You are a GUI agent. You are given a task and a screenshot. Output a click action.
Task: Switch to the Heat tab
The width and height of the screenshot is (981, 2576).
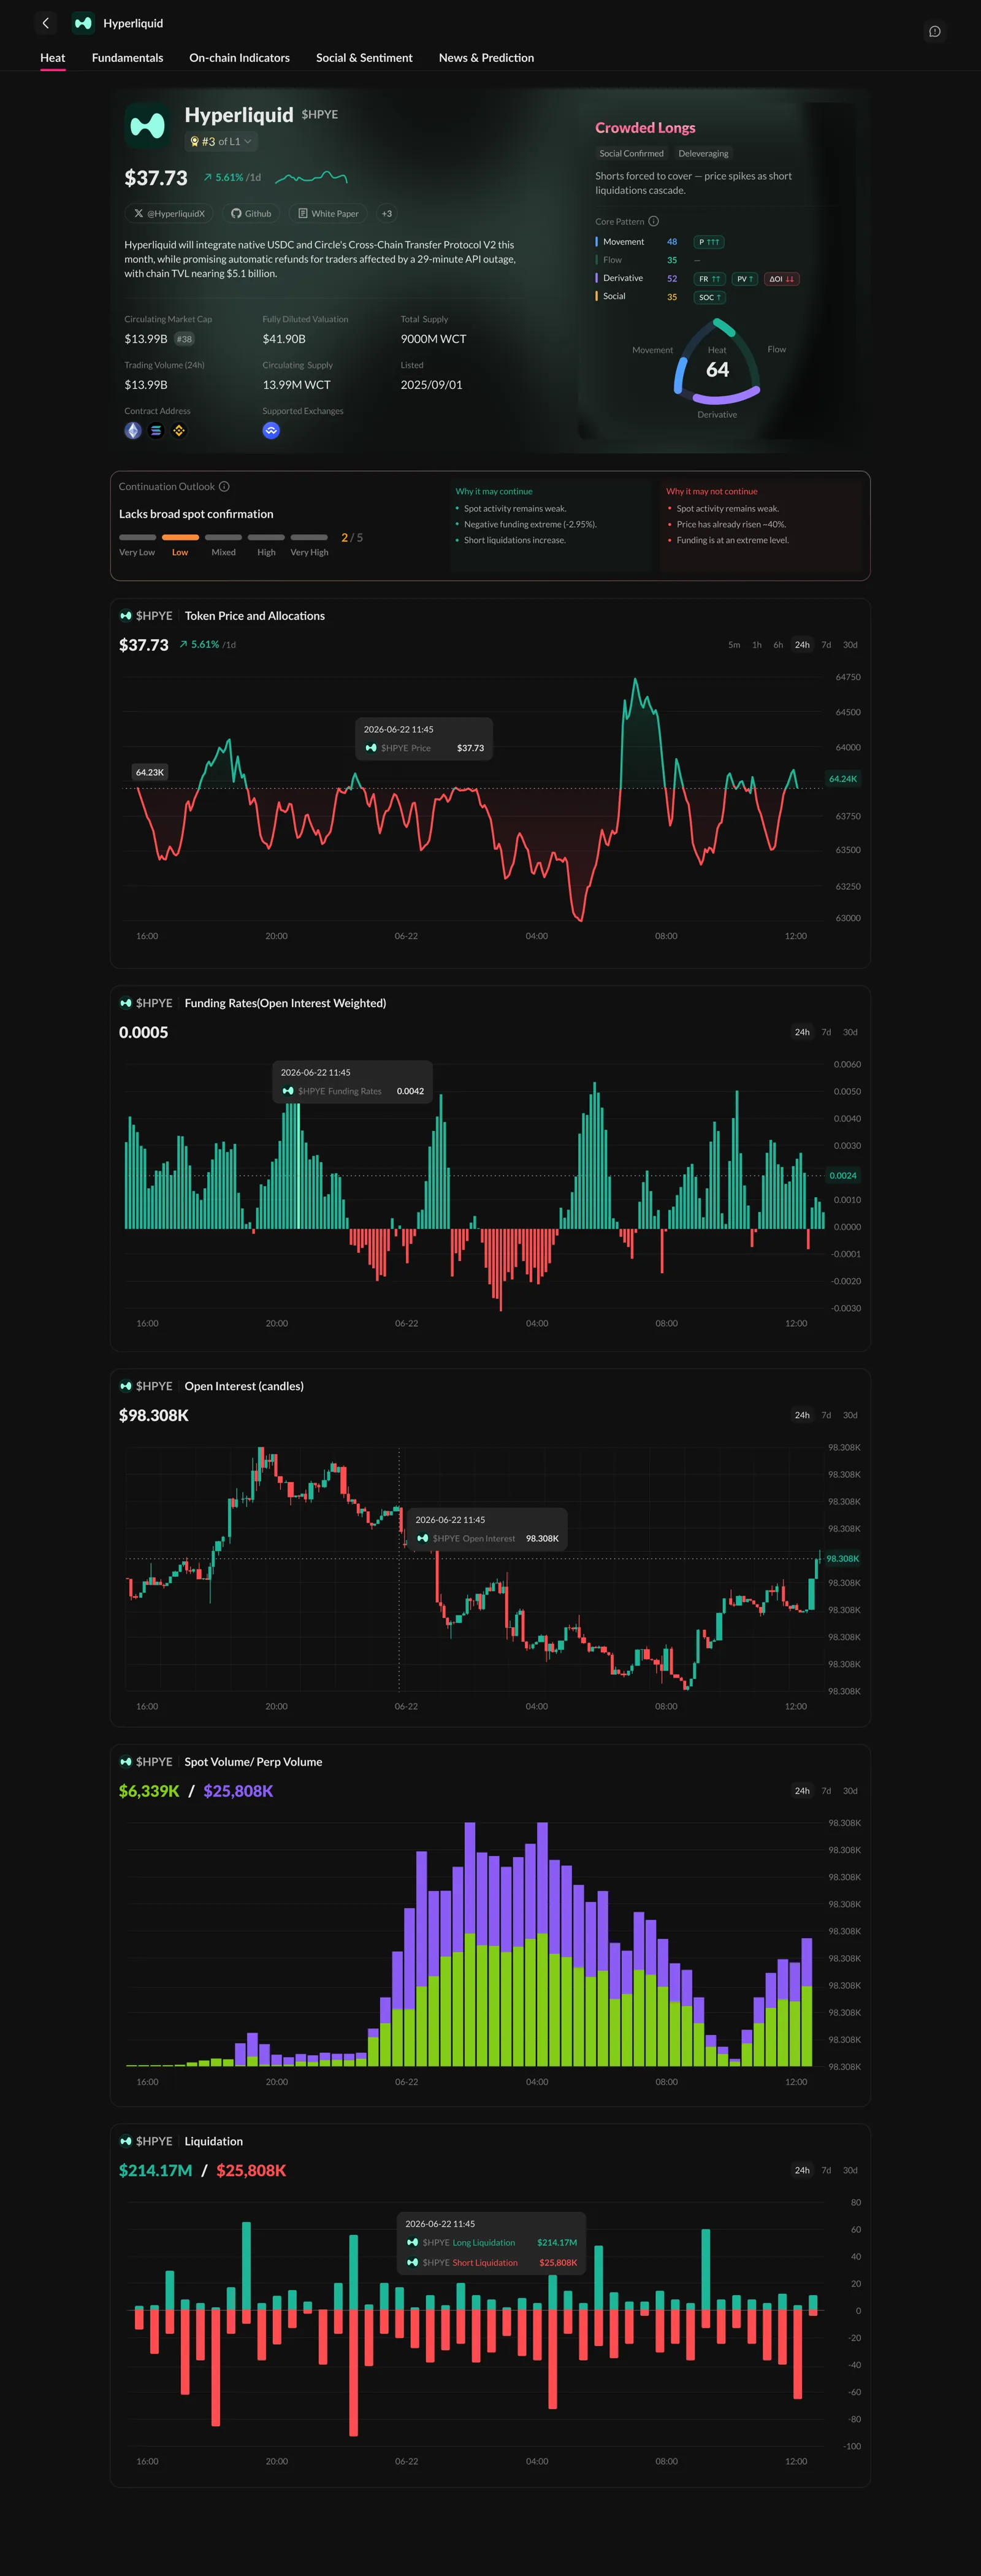pyautogui.click(x=53, y=58)
